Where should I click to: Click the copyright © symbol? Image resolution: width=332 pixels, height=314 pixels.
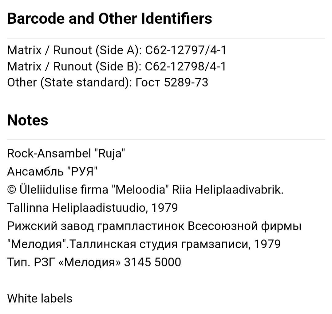pyautogui.click(x=11, y=190)
